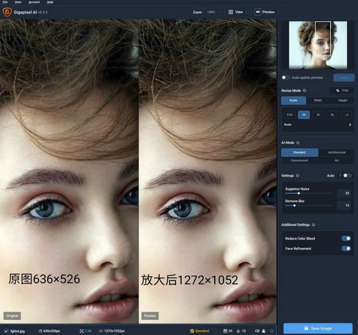This screenshot has width=358, height=335.
Task: Click the AI Mode help icon
Action: pos(298,143)
